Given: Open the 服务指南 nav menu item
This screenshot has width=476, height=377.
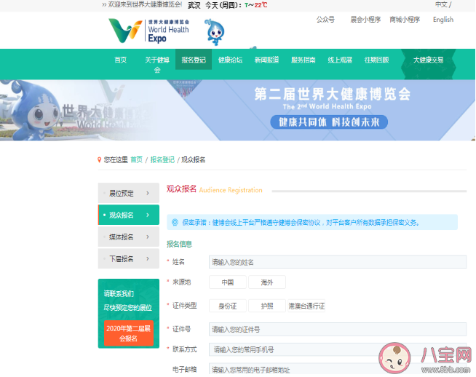Looking at the screenshot, I should click(x=304, y=60).
